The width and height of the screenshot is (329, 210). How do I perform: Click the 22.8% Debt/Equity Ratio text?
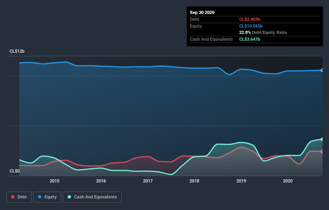point(263,32)
